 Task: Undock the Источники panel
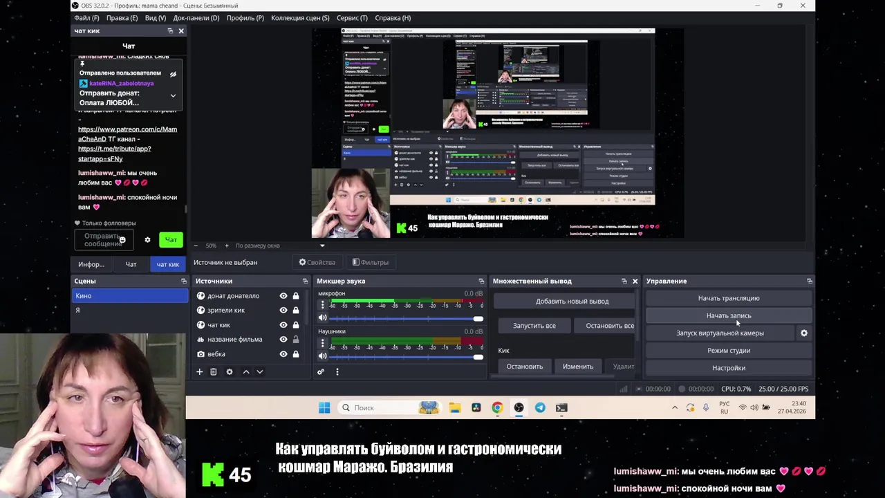(305, 281)
